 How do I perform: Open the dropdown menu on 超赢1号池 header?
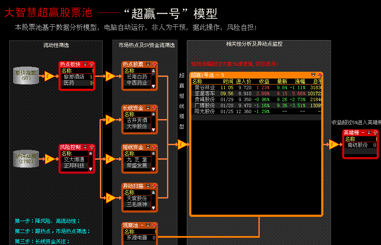313,75
